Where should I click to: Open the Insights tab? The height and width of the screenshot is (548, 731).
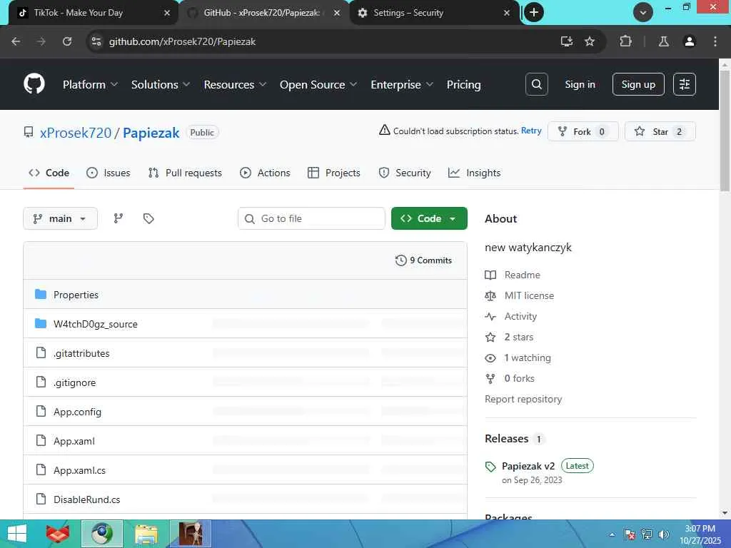coord(475,173)
